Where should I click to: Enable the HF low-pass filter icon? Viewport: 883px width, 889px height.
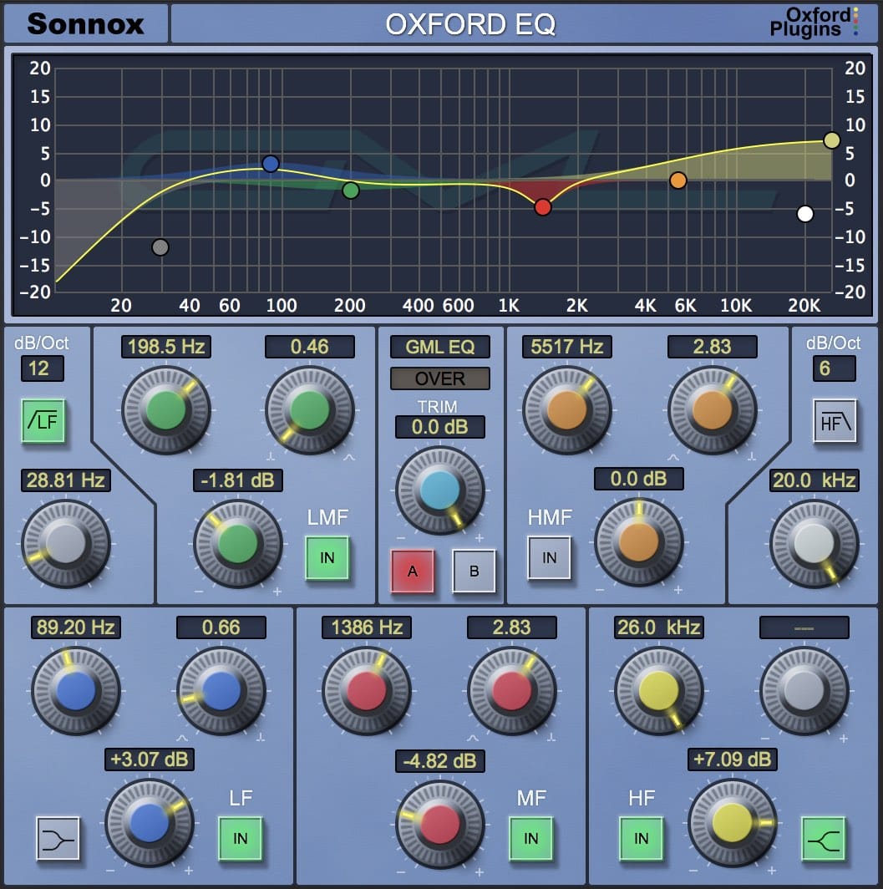coord(834,421)
